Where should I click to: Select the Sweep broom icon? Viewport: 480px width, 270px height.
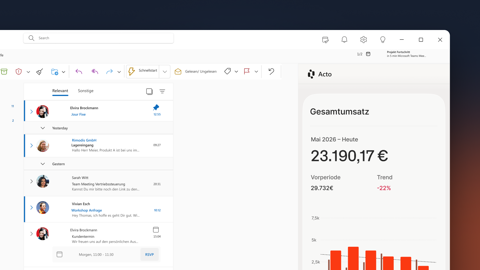tap(39, 72)
